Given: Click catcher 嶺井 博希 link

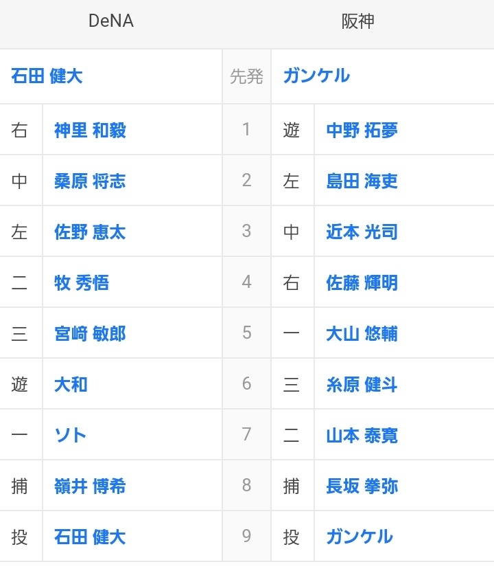Looking at the screenshot, I should click(90, 486).
